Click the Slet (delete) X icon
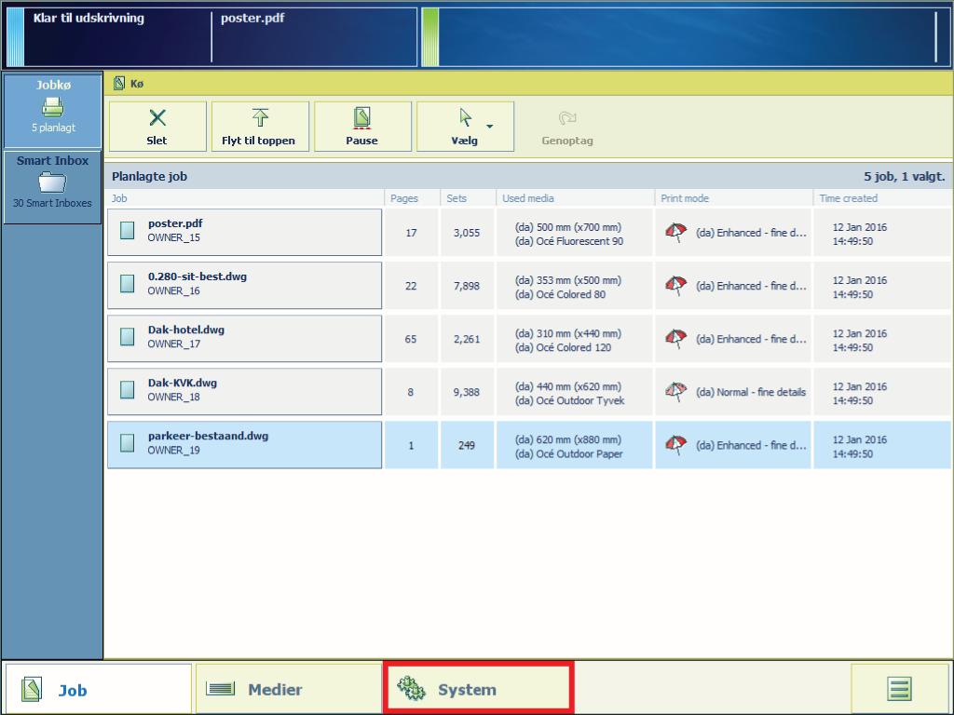Screen dimensions: 954x715 [157, 118]
